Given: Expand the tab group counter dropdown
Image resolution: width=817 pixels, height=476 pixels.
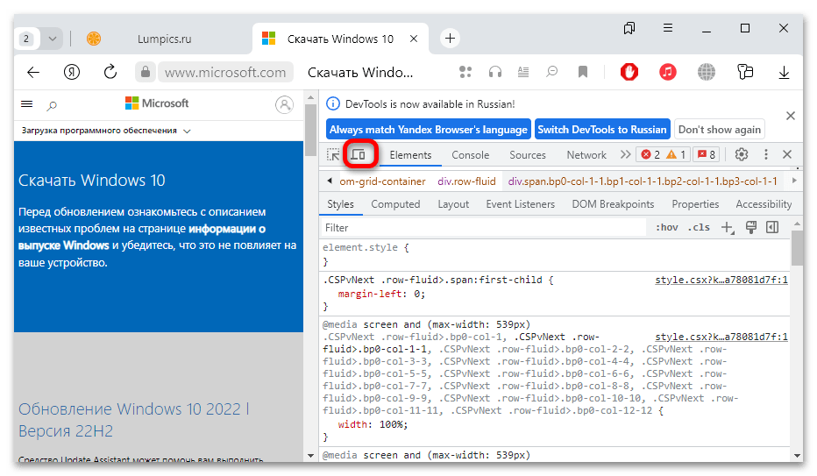Looking at the screenshot, I should [x=52, y=39].
